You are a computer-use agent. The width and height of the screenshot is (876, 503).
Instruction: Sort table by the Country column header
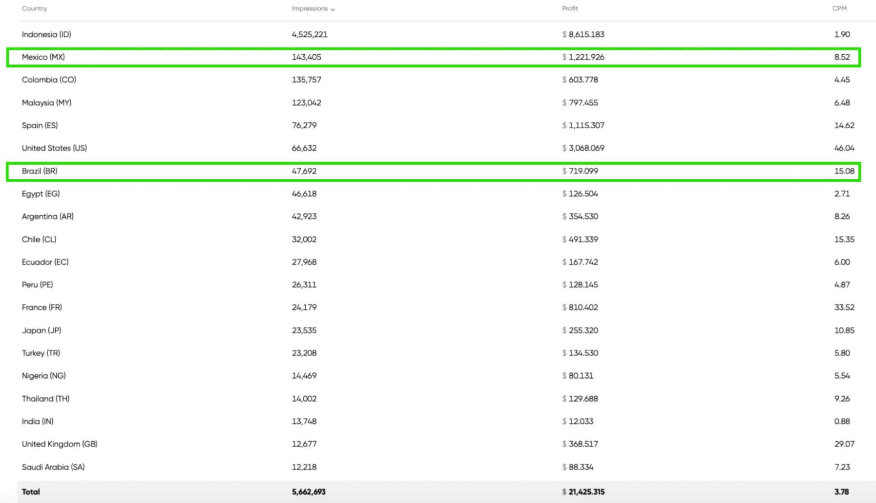coord(34,8)
